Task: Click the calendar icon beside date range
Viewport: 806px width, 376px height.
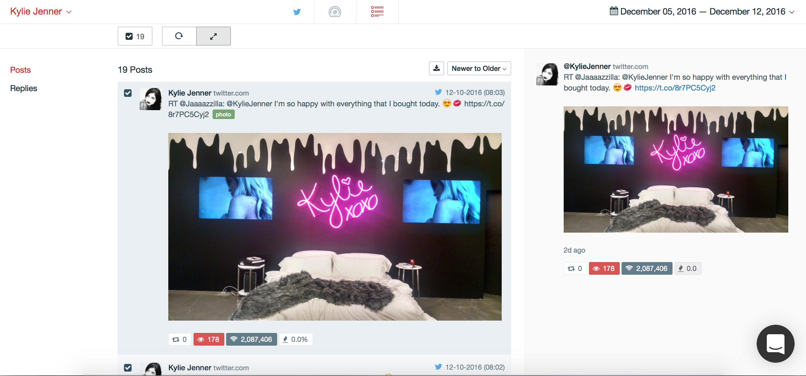Action: (614, 11)
